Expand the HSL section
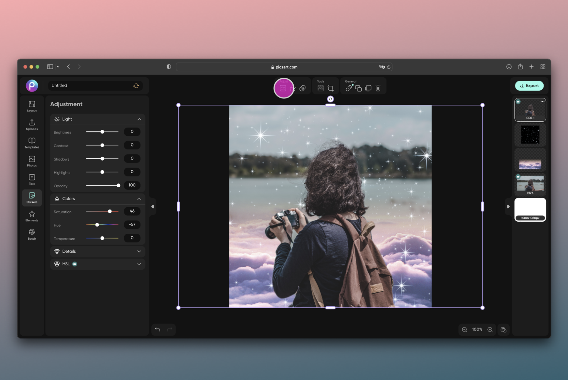The height and width of the screenshot is (380, 568). tap(139, 264)
